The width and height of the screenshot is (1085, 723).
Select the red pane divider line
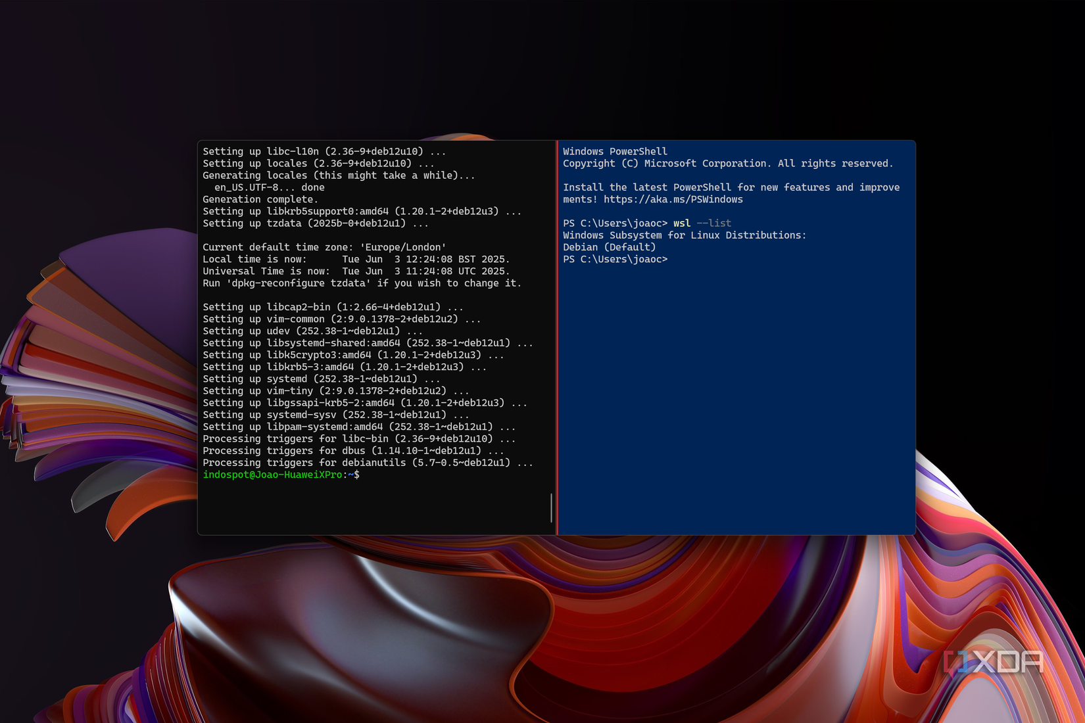pos(557,337)
